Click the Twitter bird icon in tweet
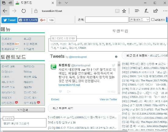Viewport: 168px width, 132px height. (x=113, y=65)
